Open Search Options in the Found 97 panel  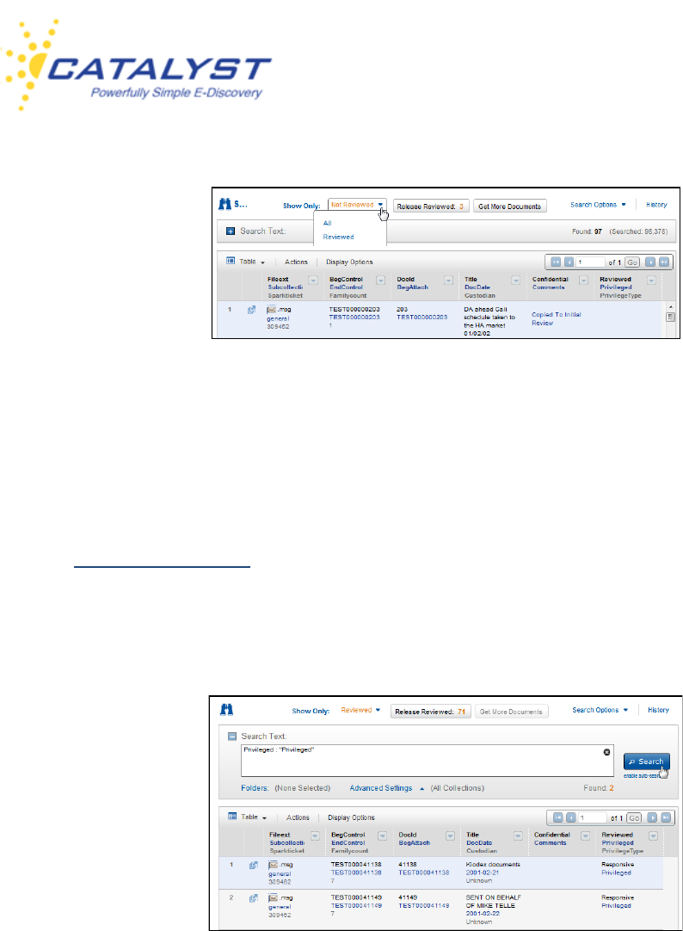[598, 205]
